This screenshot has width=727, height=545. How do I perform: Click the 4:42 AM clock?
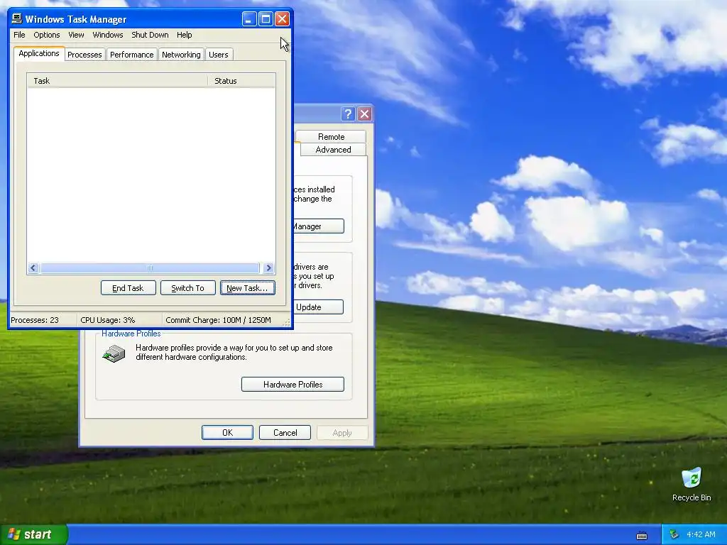(x=701, y=534)
